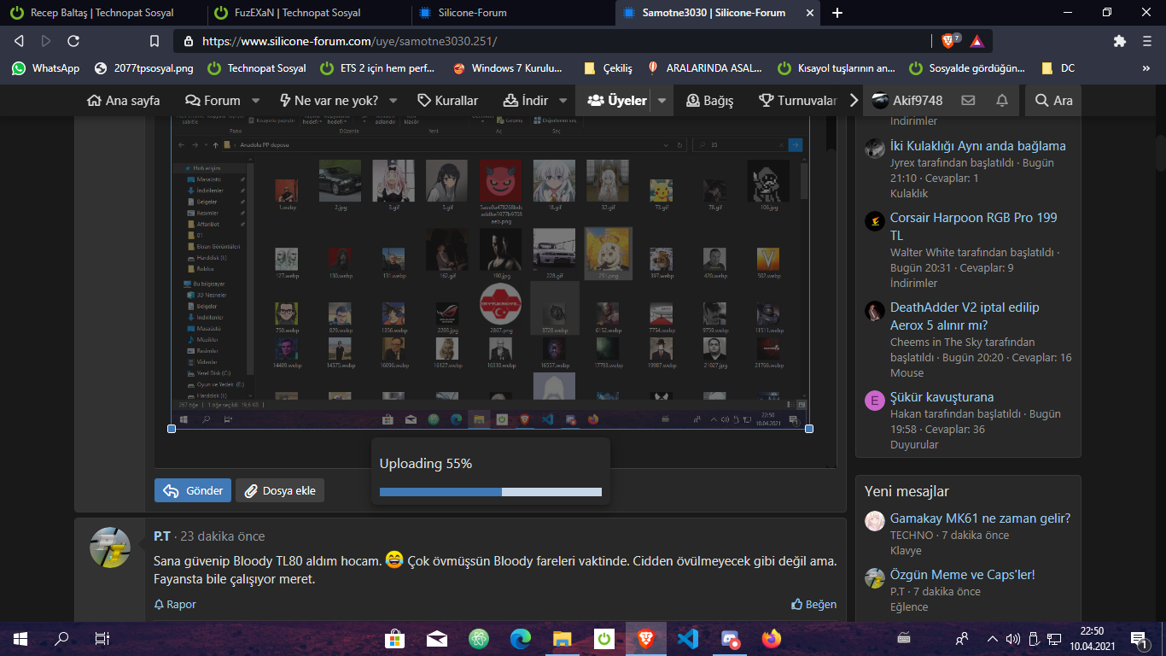This screenshot has height=656, width=1166.
Task: Reload the page with the refresh icon
Action: (x=73, y=41)
